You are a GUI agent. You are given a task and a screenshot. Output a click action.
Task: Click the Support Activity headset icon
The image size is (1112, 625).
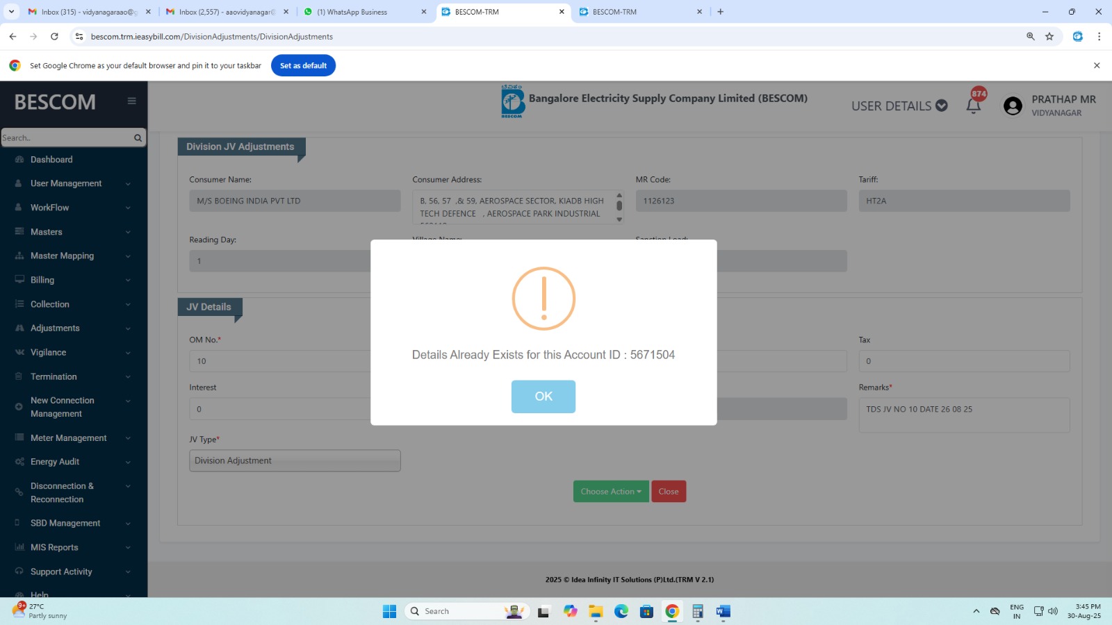[19, 572]
